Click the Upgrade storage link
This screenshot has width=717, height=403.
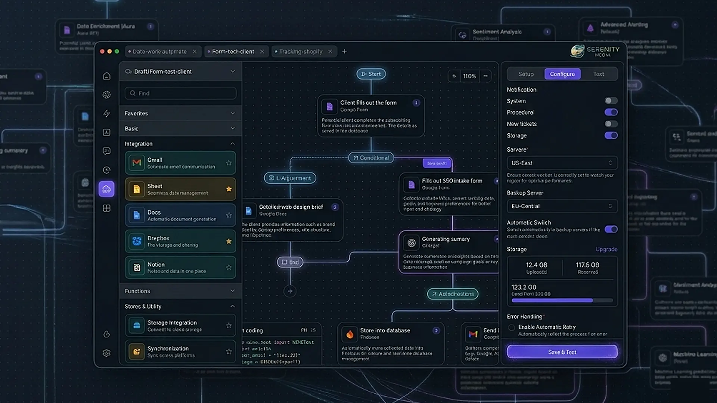[606, 249]
